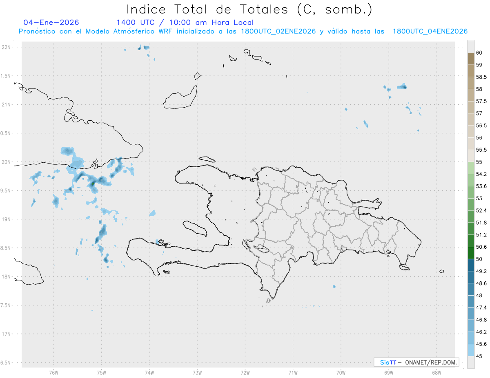Click the '57.5' colorbar value
Image resolution: width=490 pixels, height=378 pixels.
481,101
